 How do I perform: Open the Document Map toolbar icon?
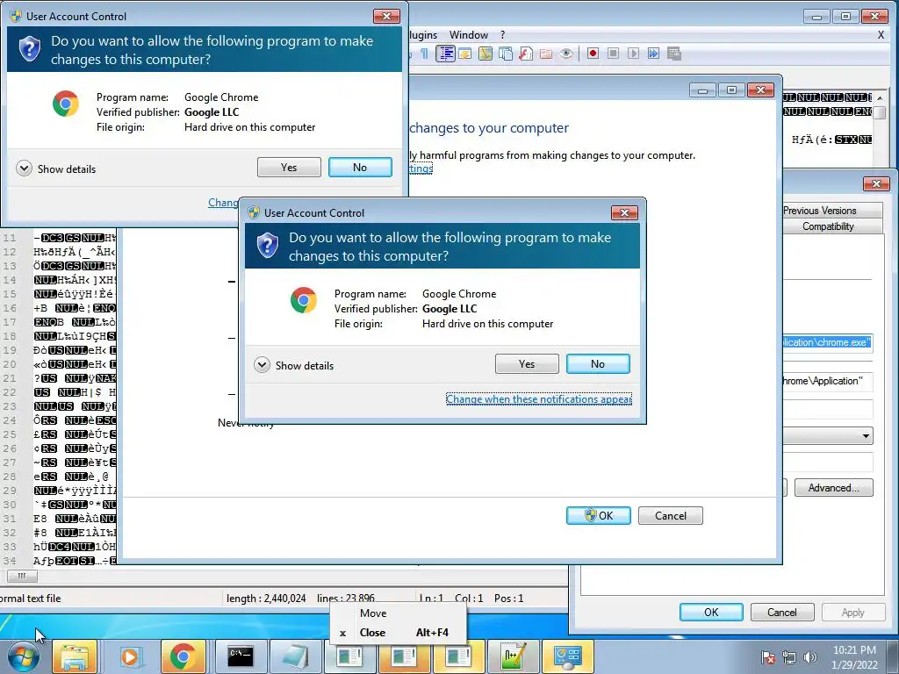pyautogui.click(x=485, y=54)
